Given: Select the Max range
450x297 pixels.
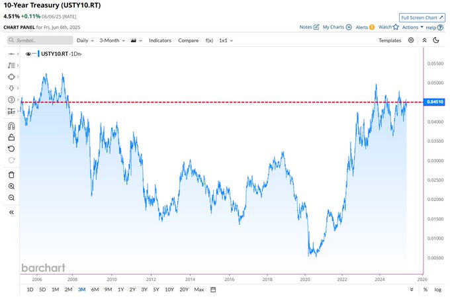Looking at the screenshot, I should click(x=199, y=290).
